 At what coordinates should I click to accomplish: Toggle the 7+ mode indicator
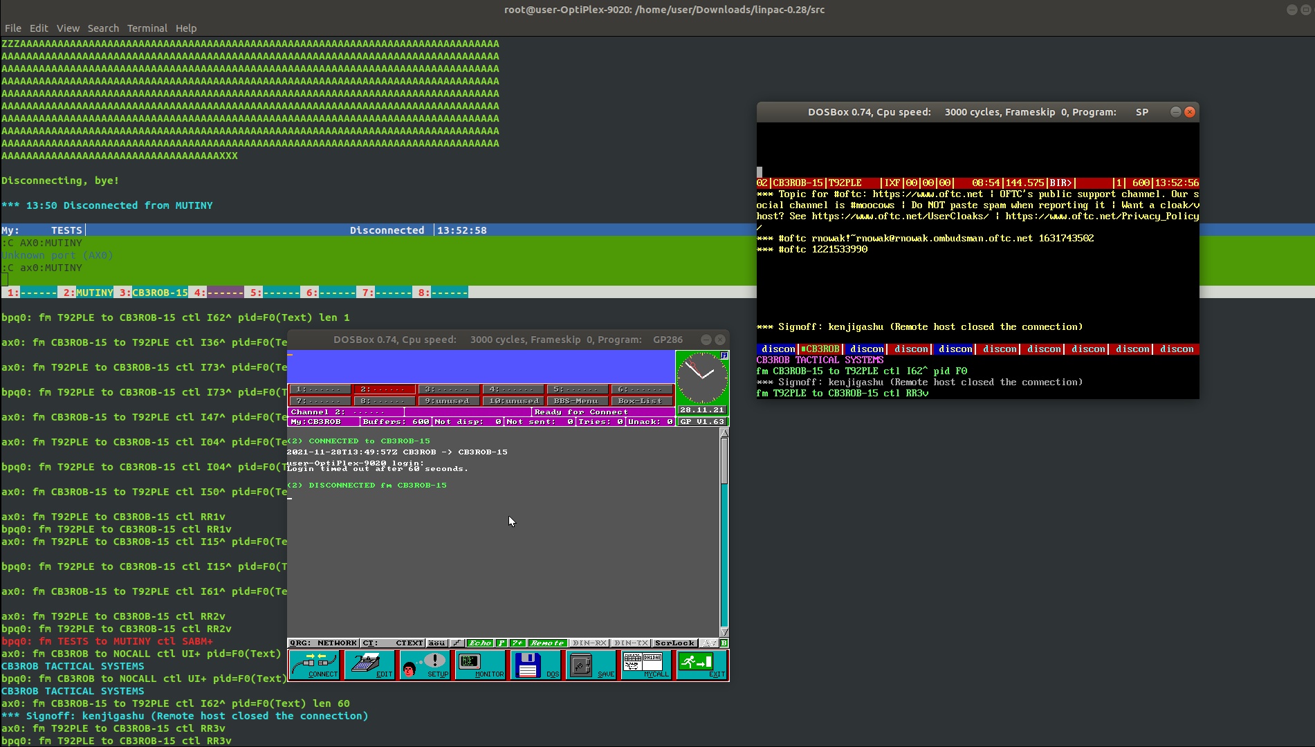point(517,643)
